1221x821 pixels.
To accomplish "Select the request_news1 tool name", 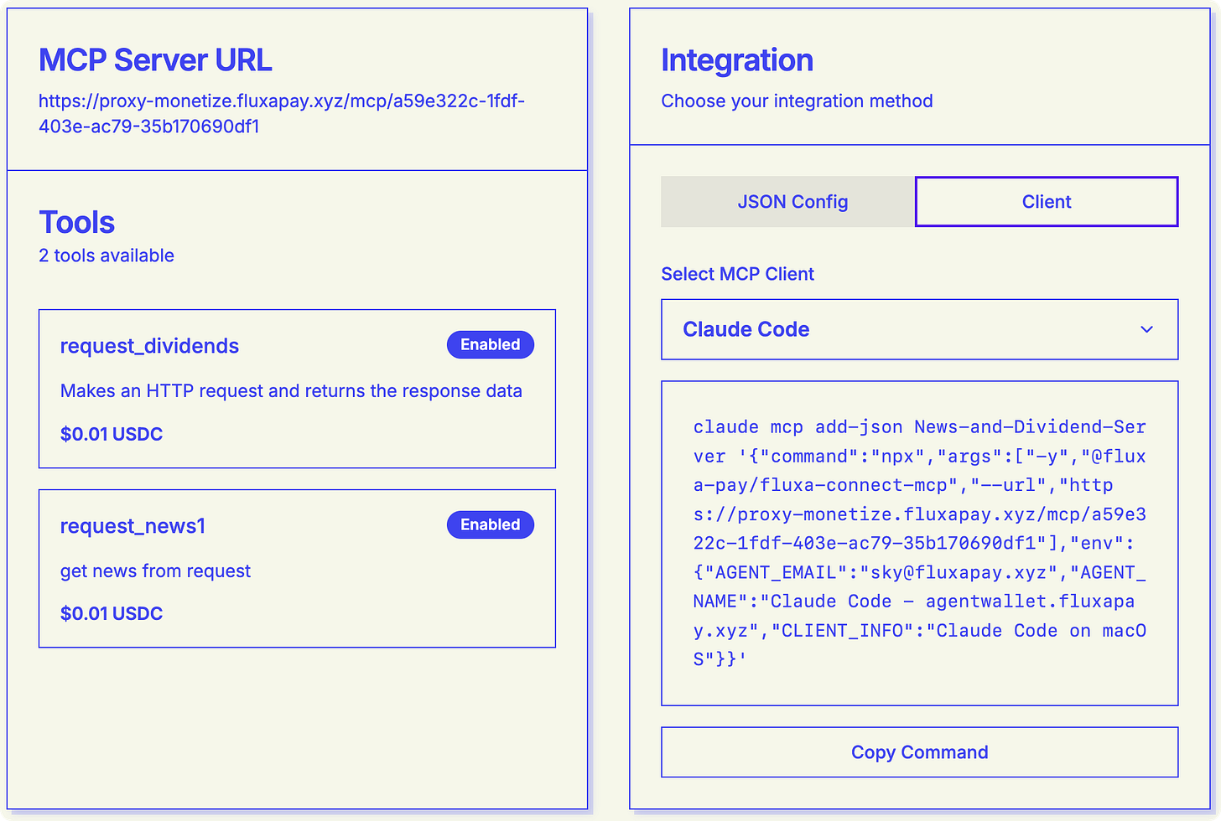I will (132, 526).
